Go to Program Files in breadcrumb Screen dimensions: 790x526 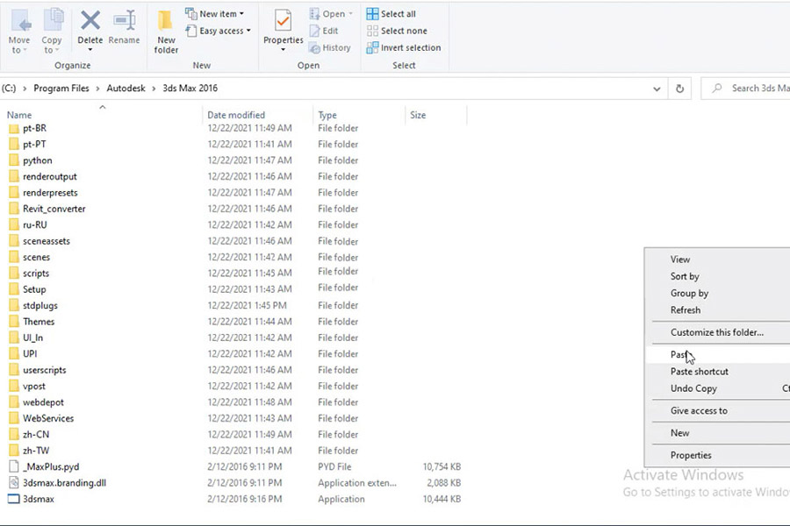point(61,88)
